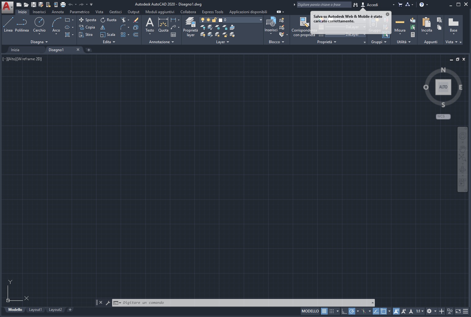Toggle annotation objects visibility in status bar
471x317 pixels.
click(396, 311)
